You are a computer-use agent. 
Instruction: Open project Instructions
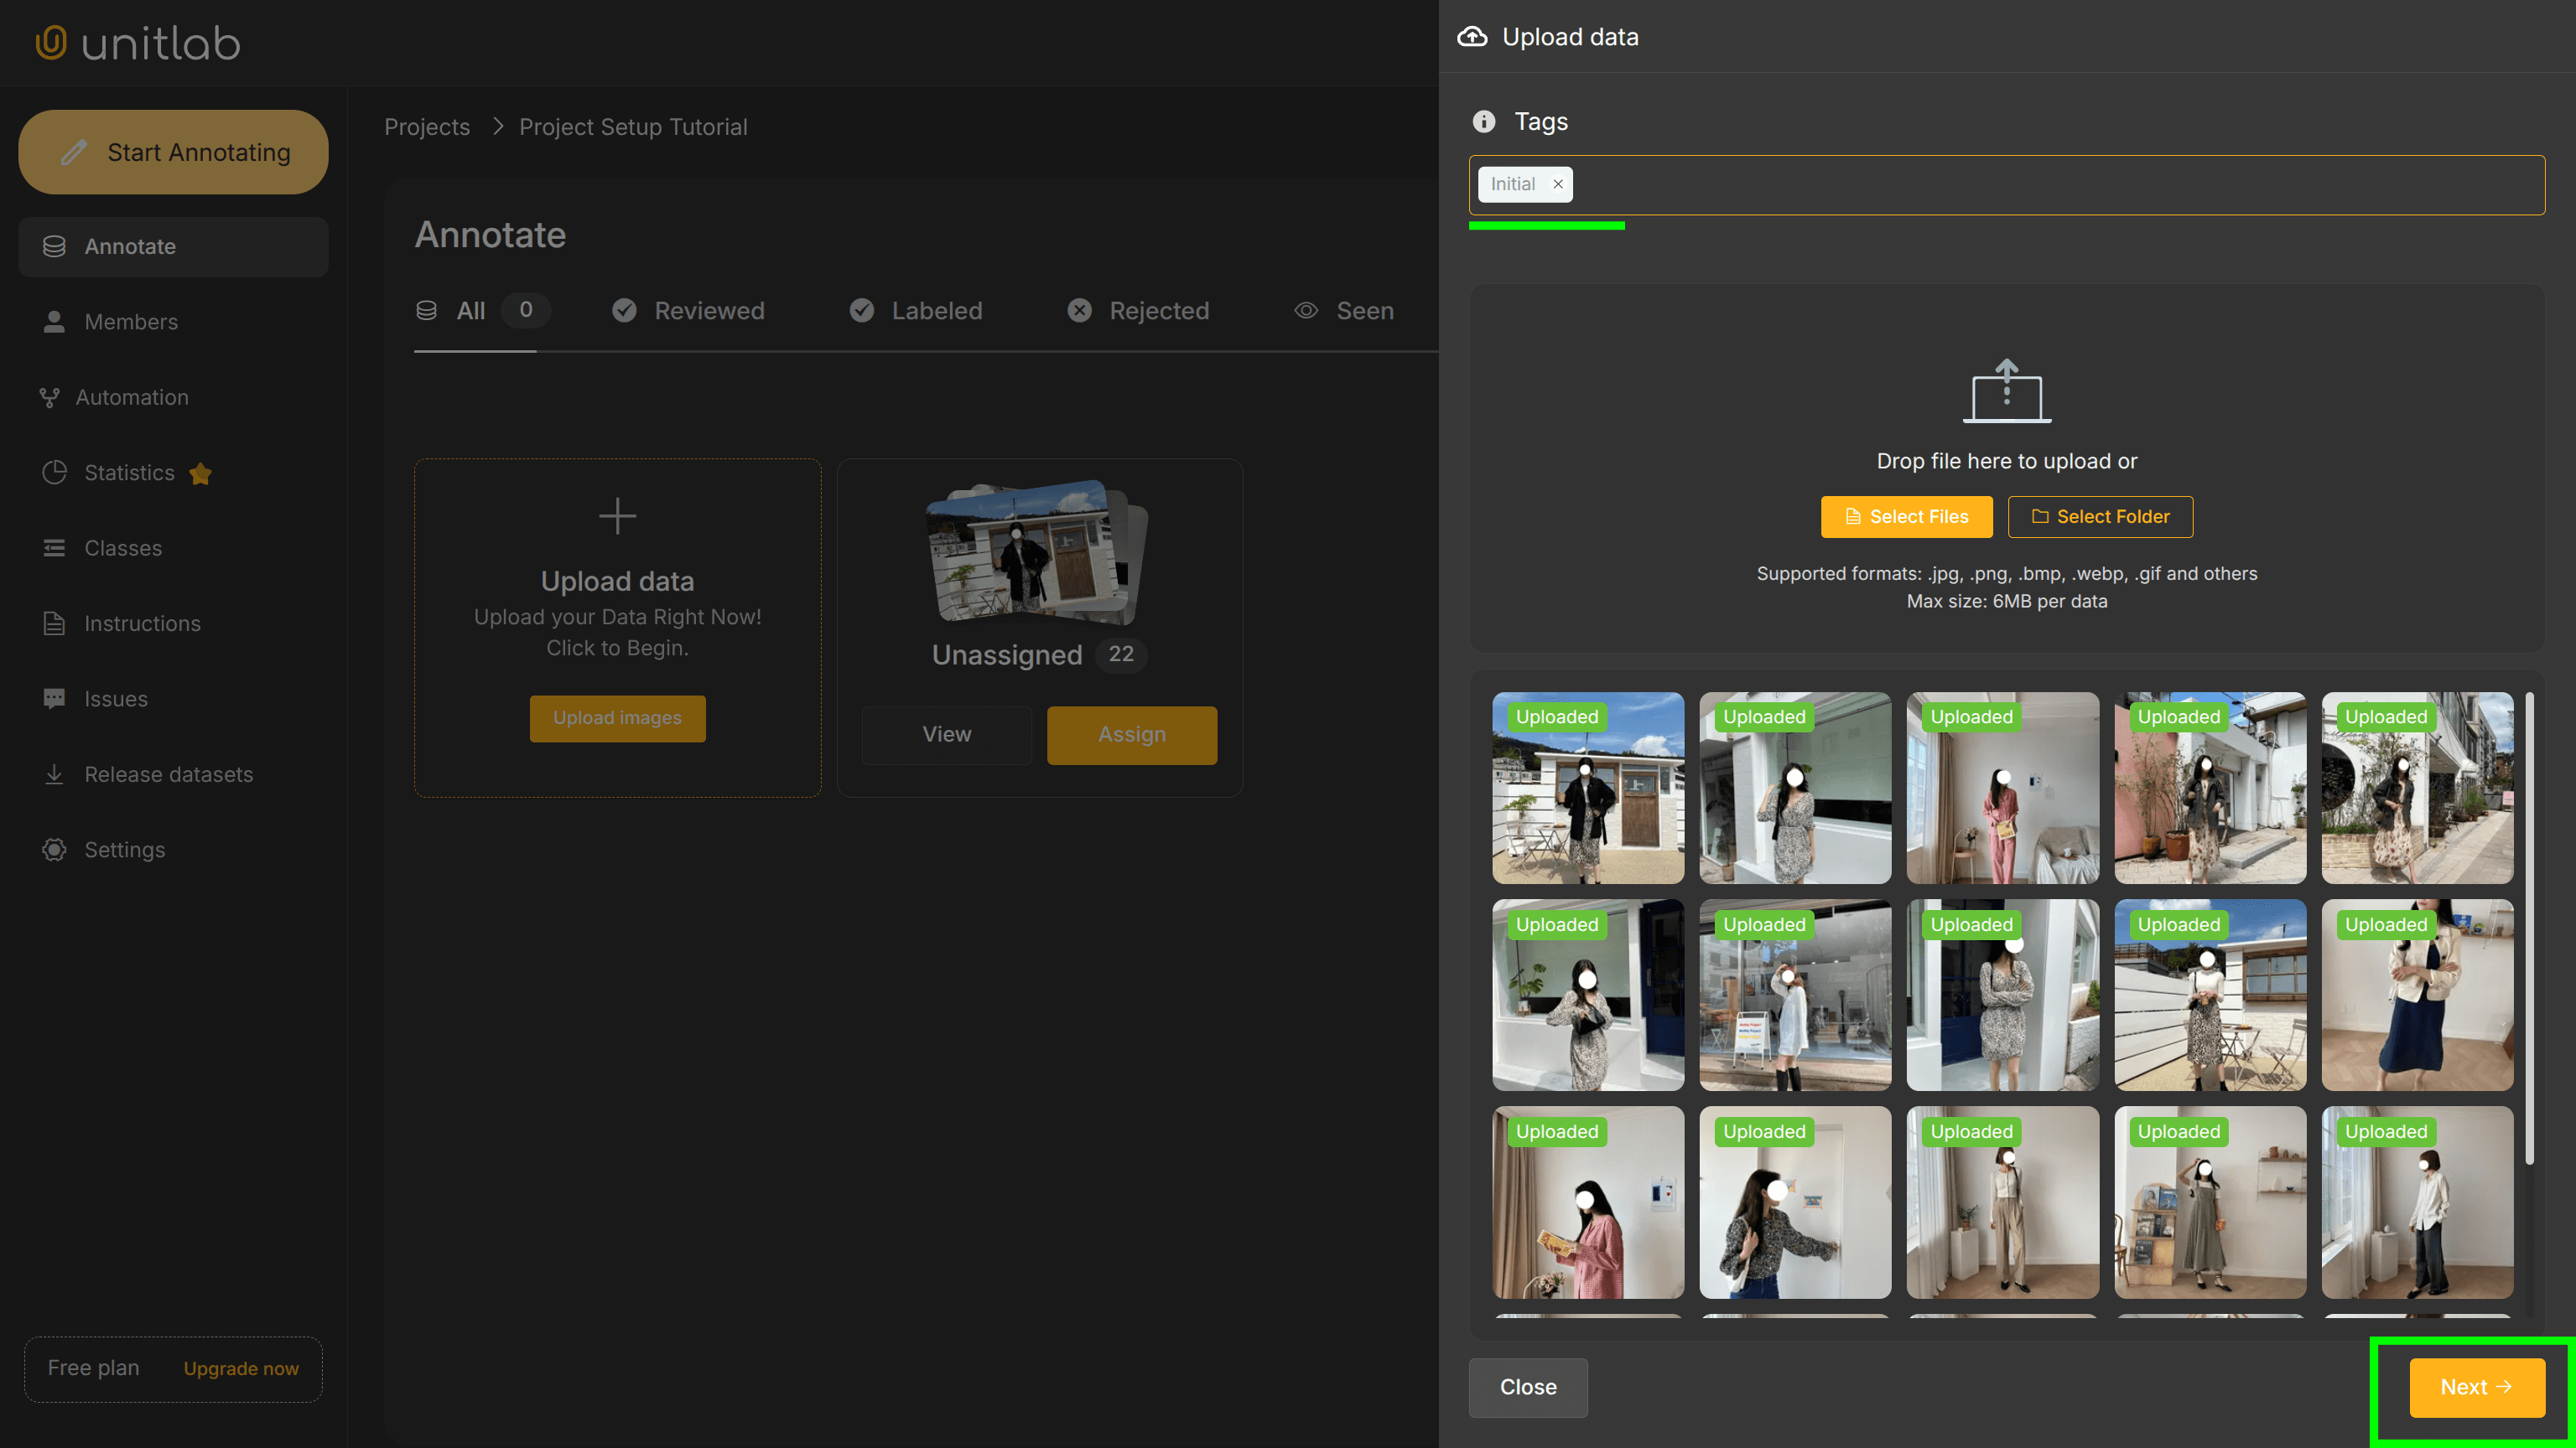pyautogui.click(x=141, y=623)
